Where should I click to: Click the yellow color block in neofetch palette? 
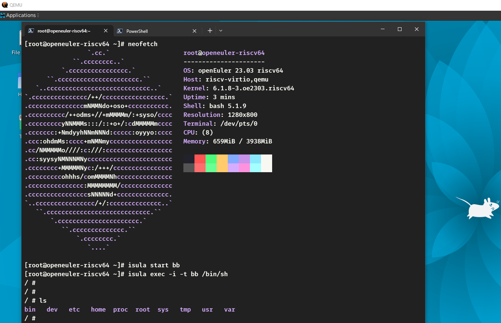222,159
